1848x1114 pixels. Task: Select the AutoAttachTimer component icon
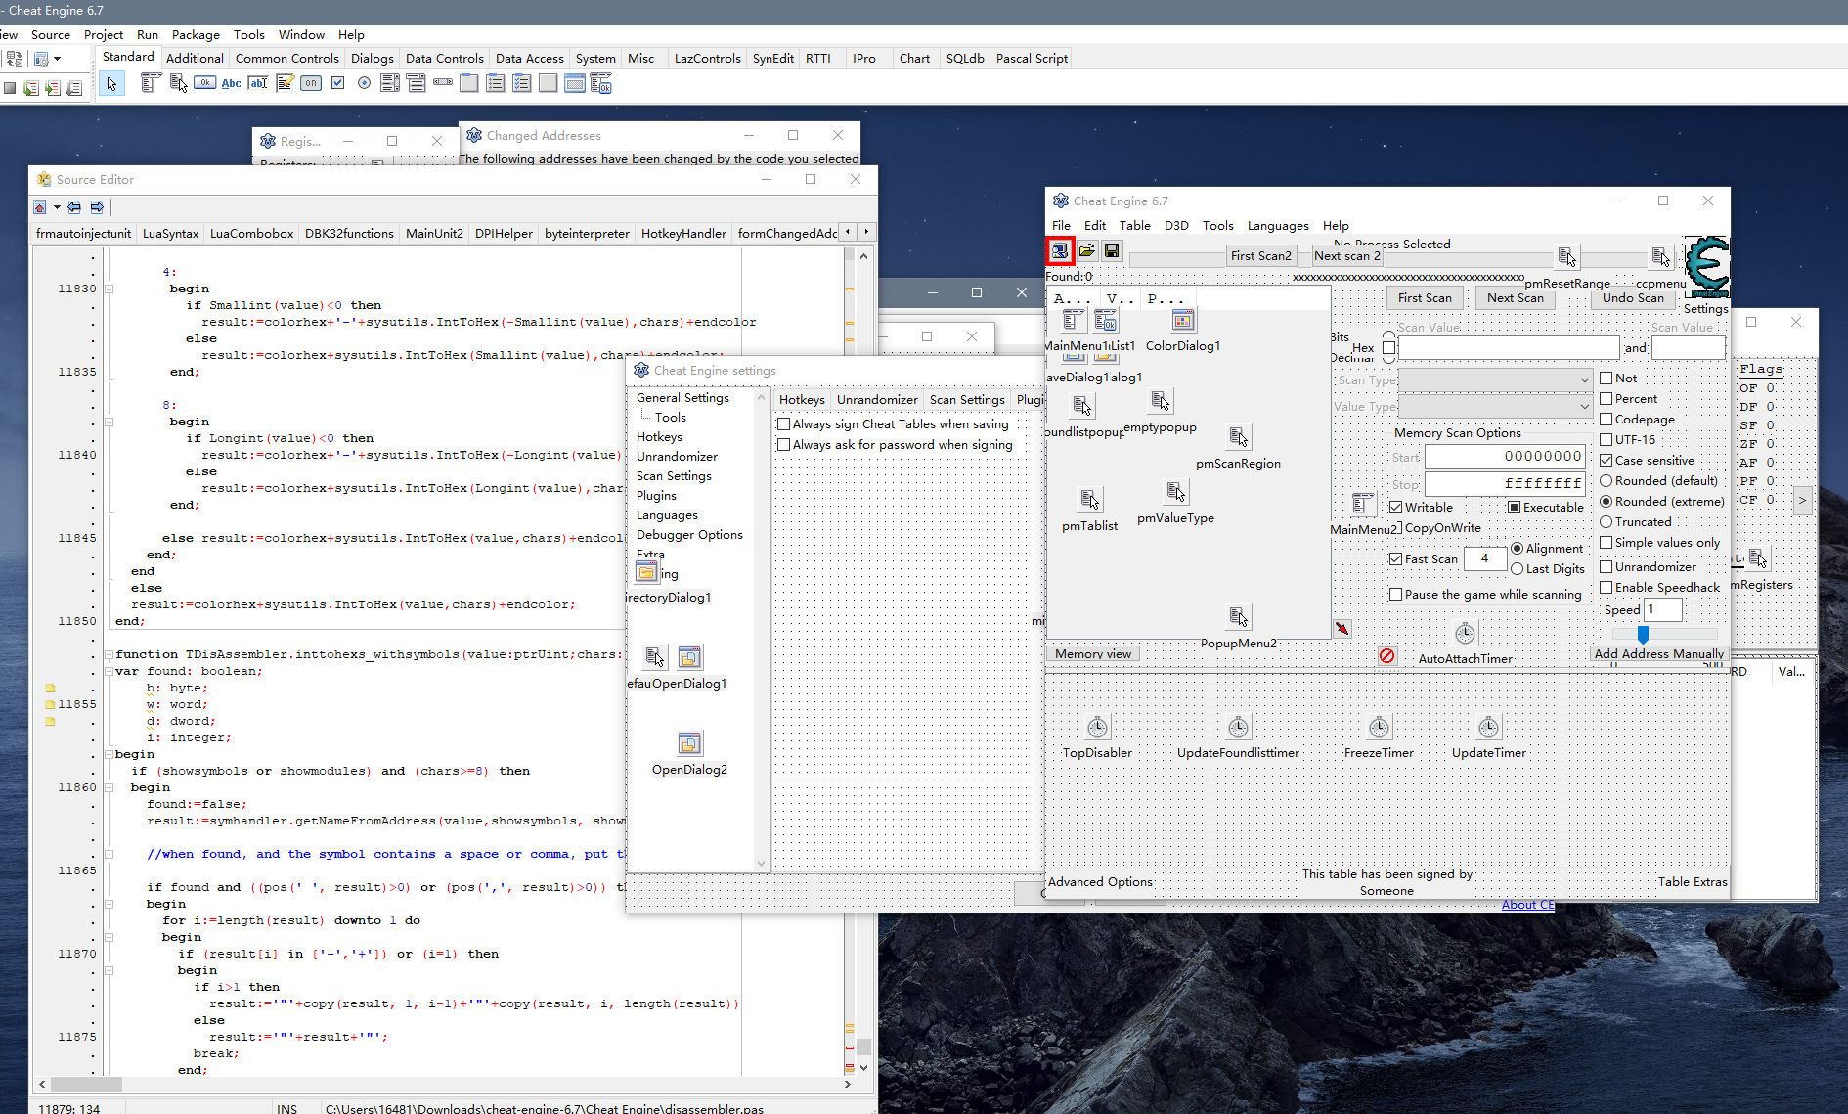[x=1465, y=633]
